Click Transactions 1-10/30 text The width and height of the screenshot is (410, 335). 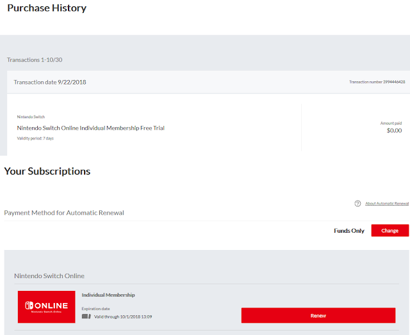point(35,59)
